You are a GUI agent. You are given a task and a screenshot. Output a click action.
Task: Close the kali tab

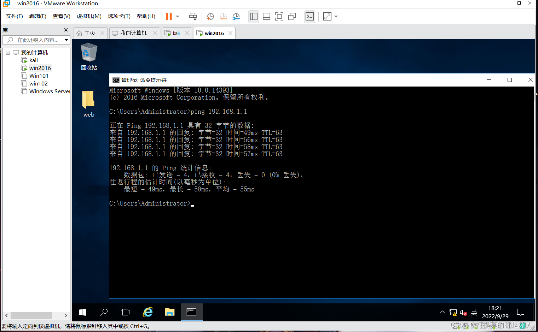coord(187,33)
